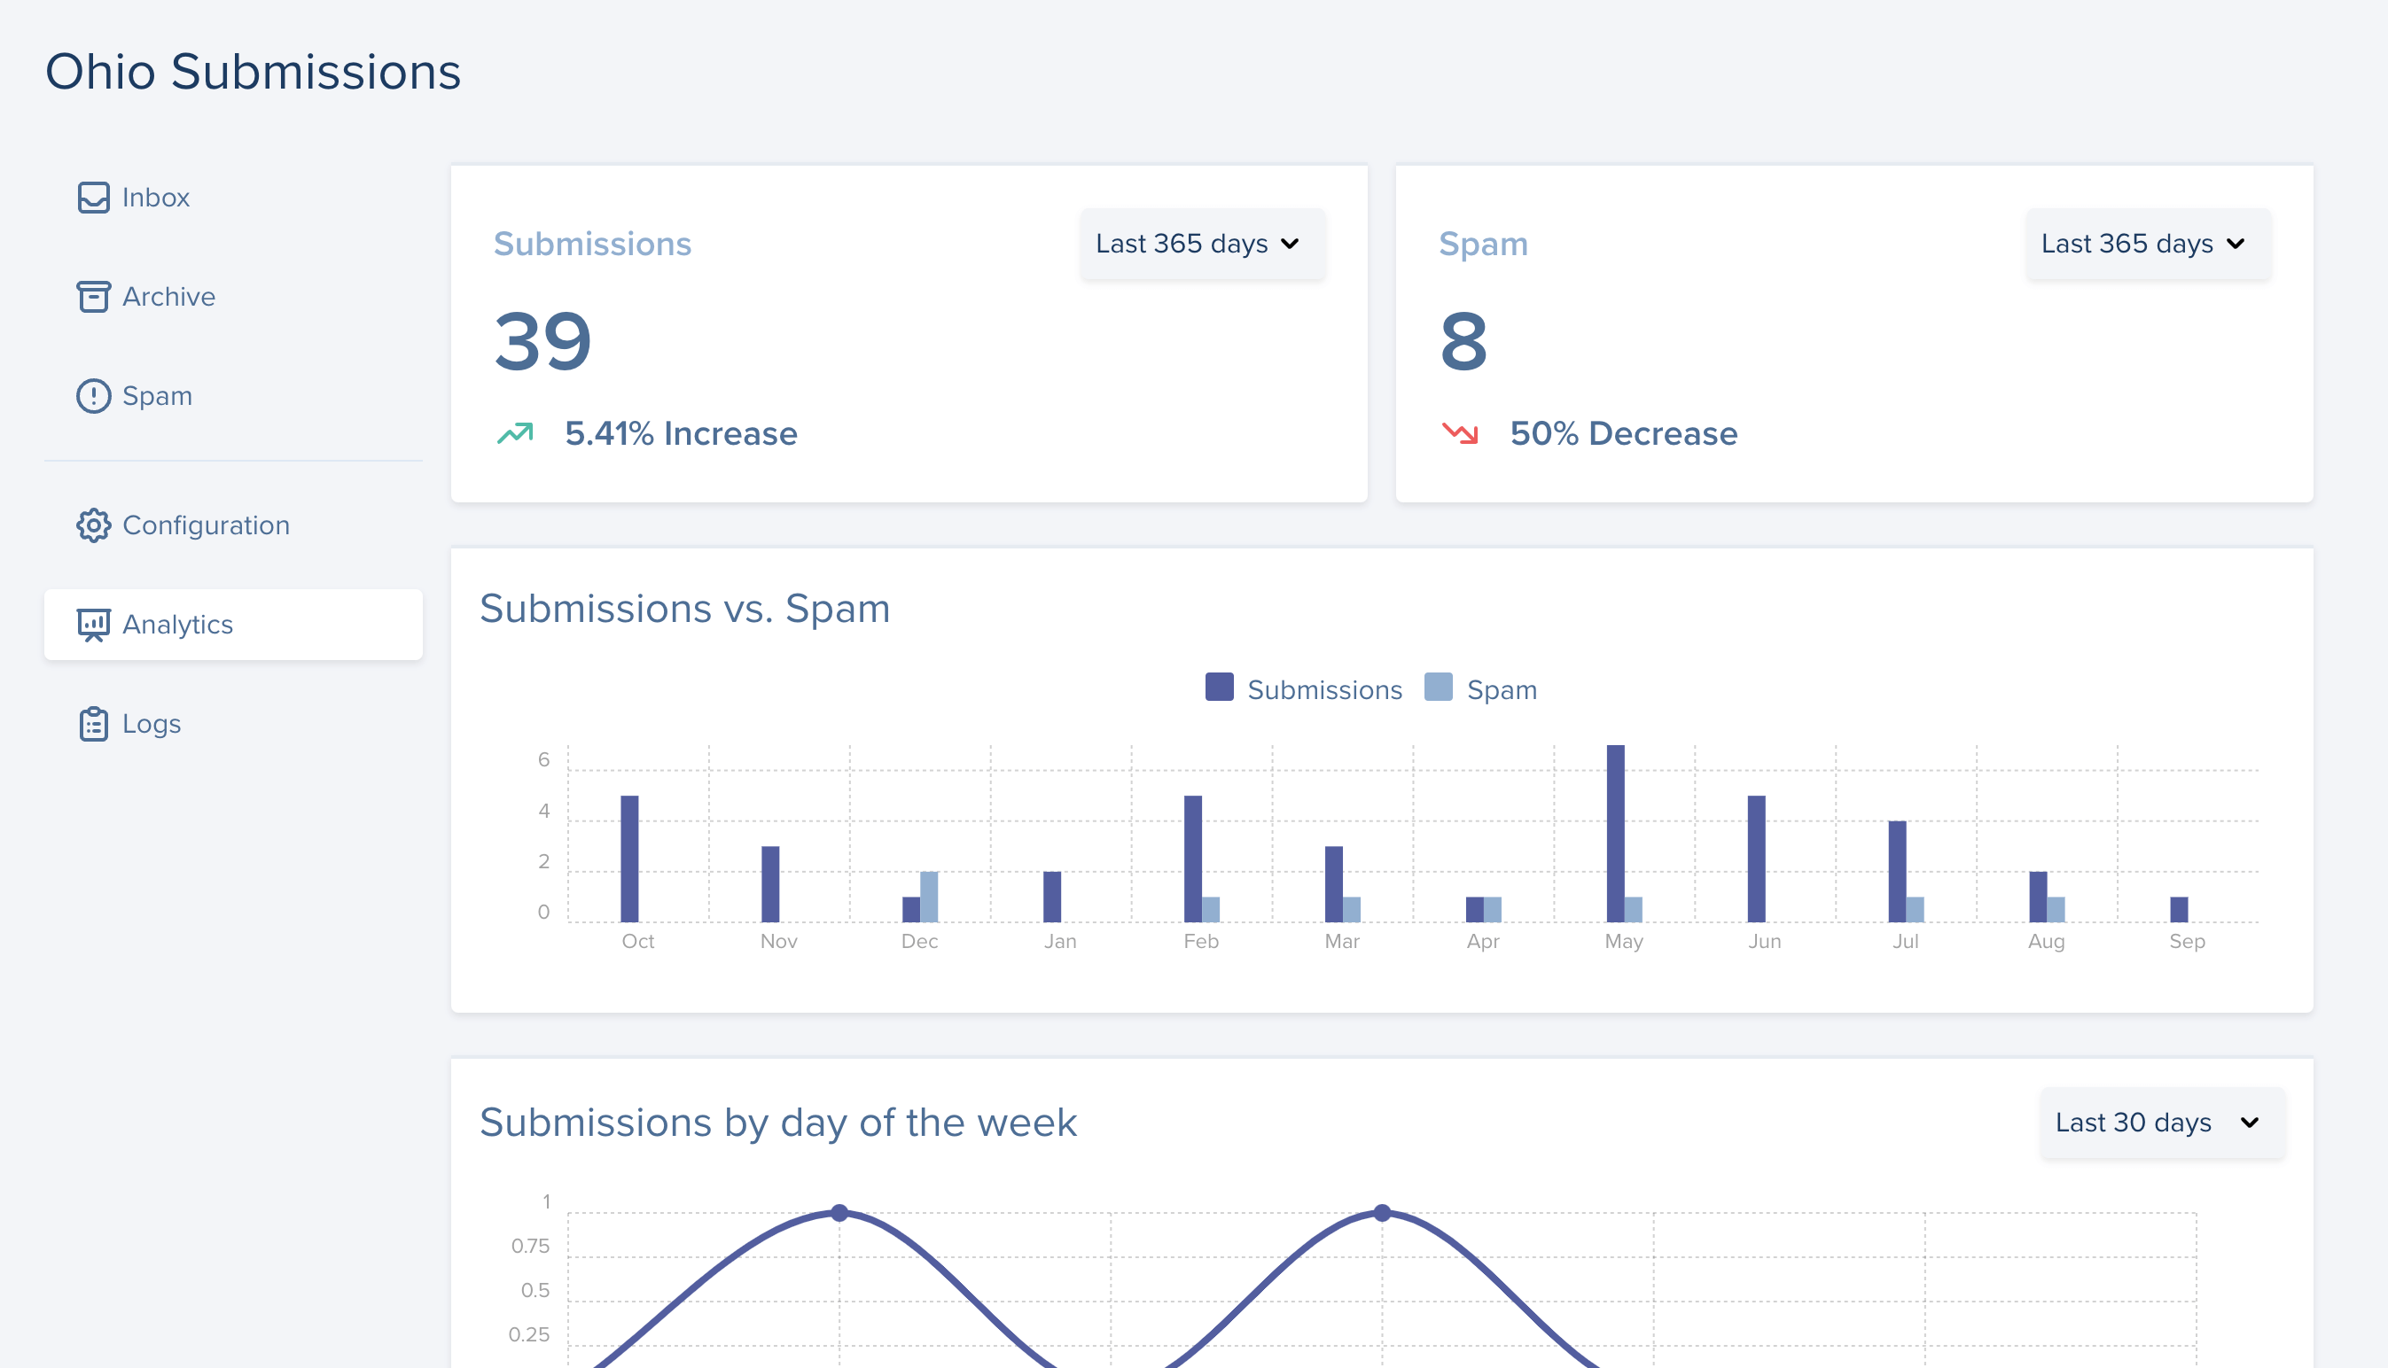Click the dark blue Submissions legend swatch
This screenshot has height=1368, width=2388.
point(1219,687)
